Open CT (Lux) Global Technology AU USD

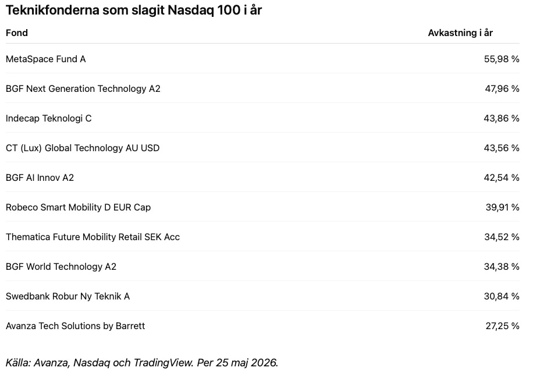83,148
